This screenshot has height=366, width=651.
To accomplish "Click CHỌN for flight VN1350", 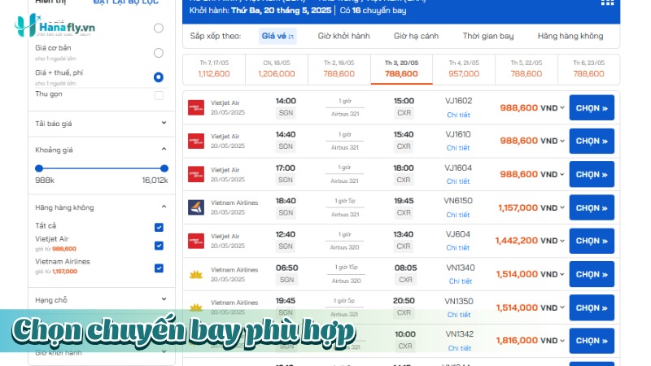I will (592, 307).
